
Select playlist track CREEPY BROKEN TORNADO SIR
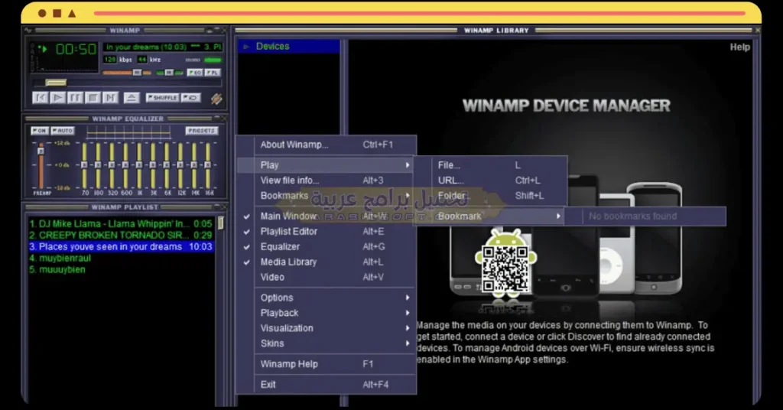120,235
